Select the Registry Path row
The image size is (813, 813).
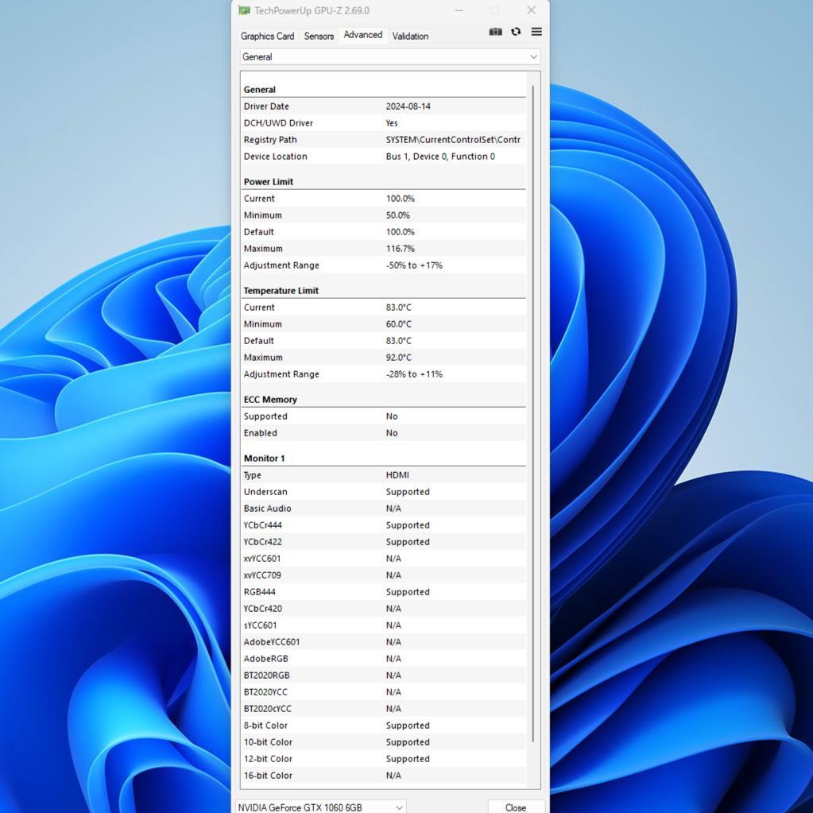click(384, 140)
